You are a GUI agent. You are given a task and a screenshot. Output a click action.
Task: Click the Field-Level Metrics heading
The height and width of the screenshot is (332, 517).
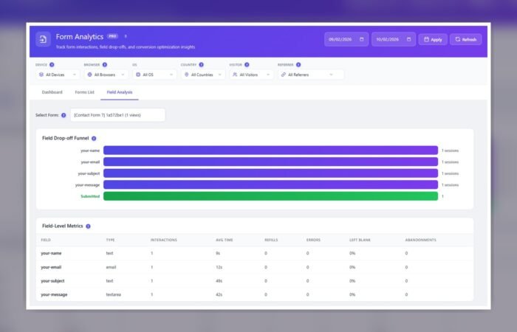[62, 226]
